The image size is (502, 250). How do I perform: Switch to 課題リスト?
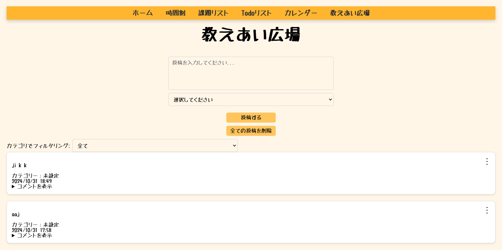tap(213, 12)
